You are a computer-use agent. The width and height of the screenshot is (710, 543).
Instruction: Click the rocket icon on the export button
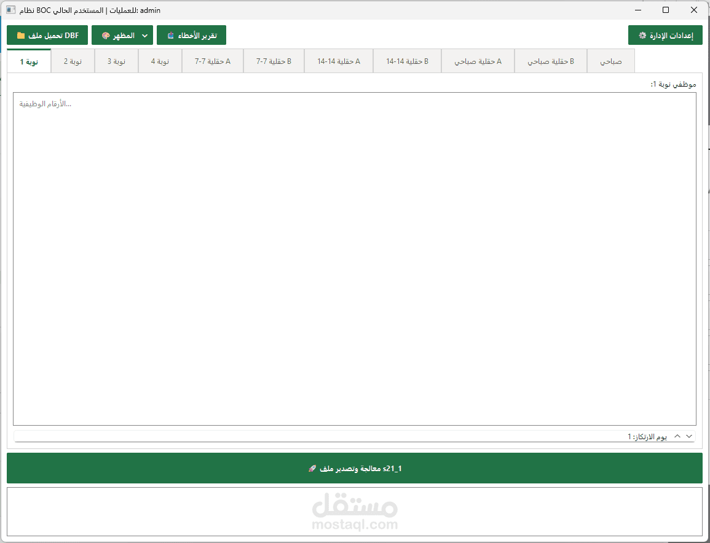click(312, 468)
